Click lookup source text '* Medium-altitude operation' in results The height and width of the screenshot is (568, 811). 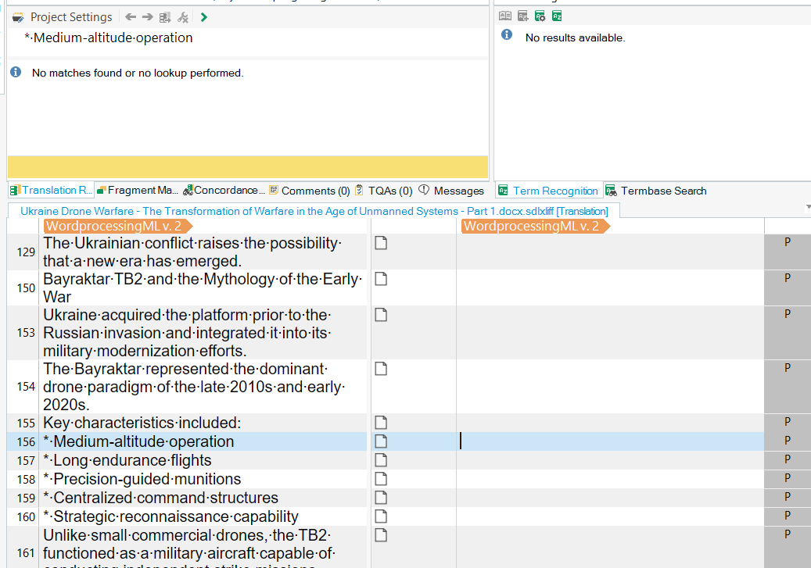click(108, 38)
